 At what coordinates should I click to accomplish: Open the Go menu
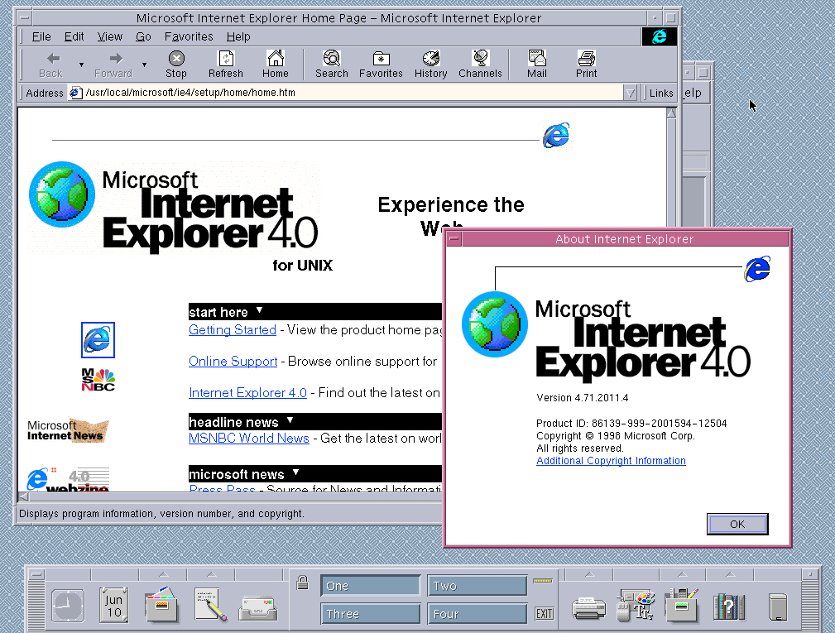click(x=143, y=36)
